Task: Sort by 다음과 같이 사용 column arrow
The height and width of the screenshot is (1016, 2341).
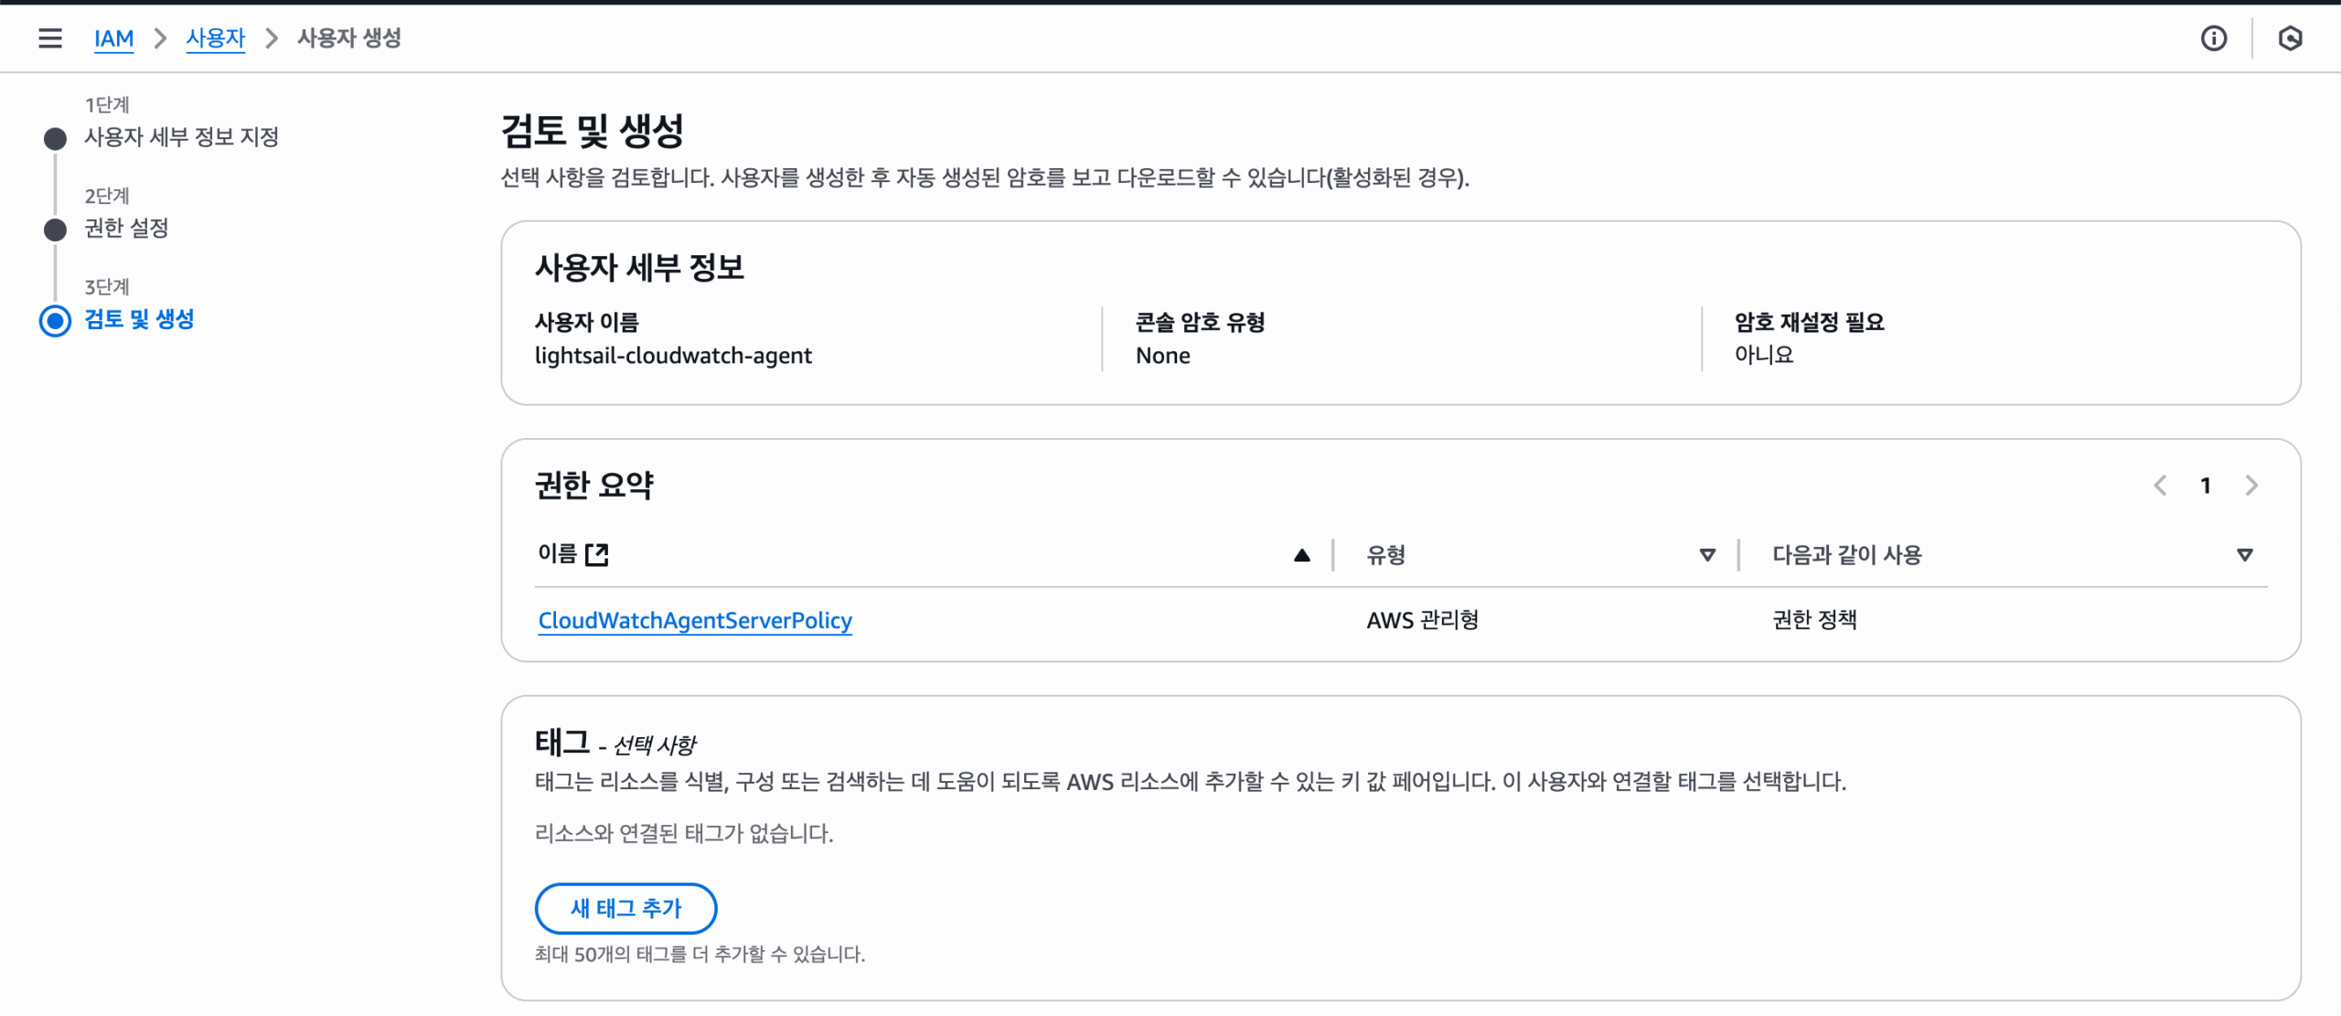Action: tap(2244, 555)
